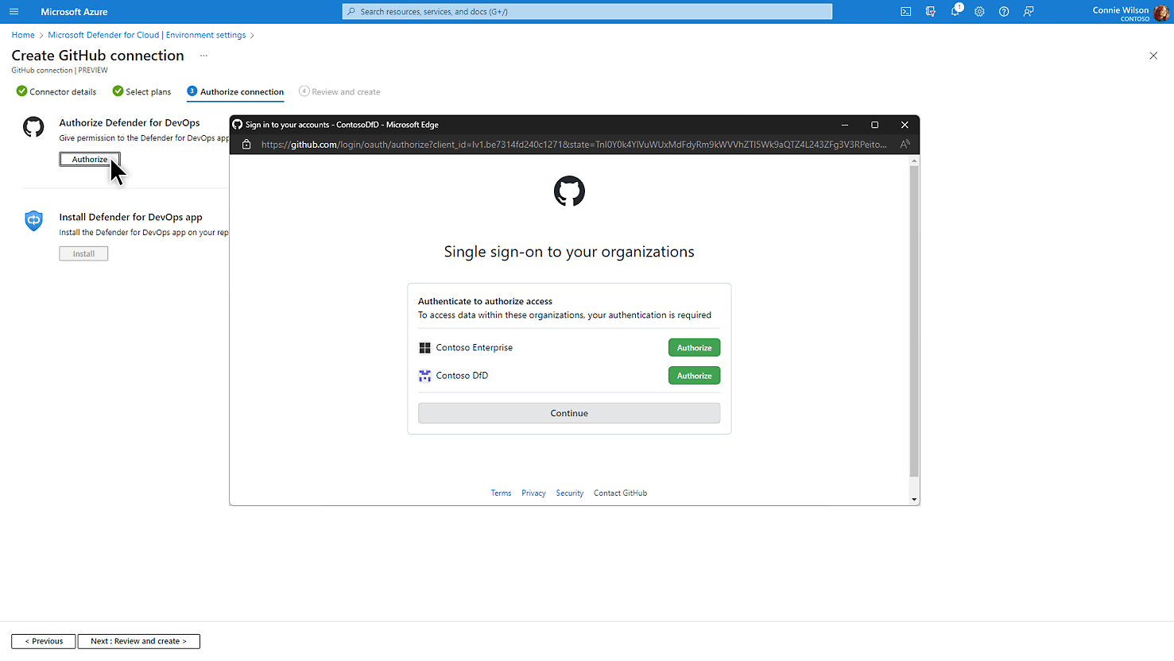This screenshot has width=1174, height=661.
Task: Click in the Azure search resources box
Action: (x=588, y=12)
